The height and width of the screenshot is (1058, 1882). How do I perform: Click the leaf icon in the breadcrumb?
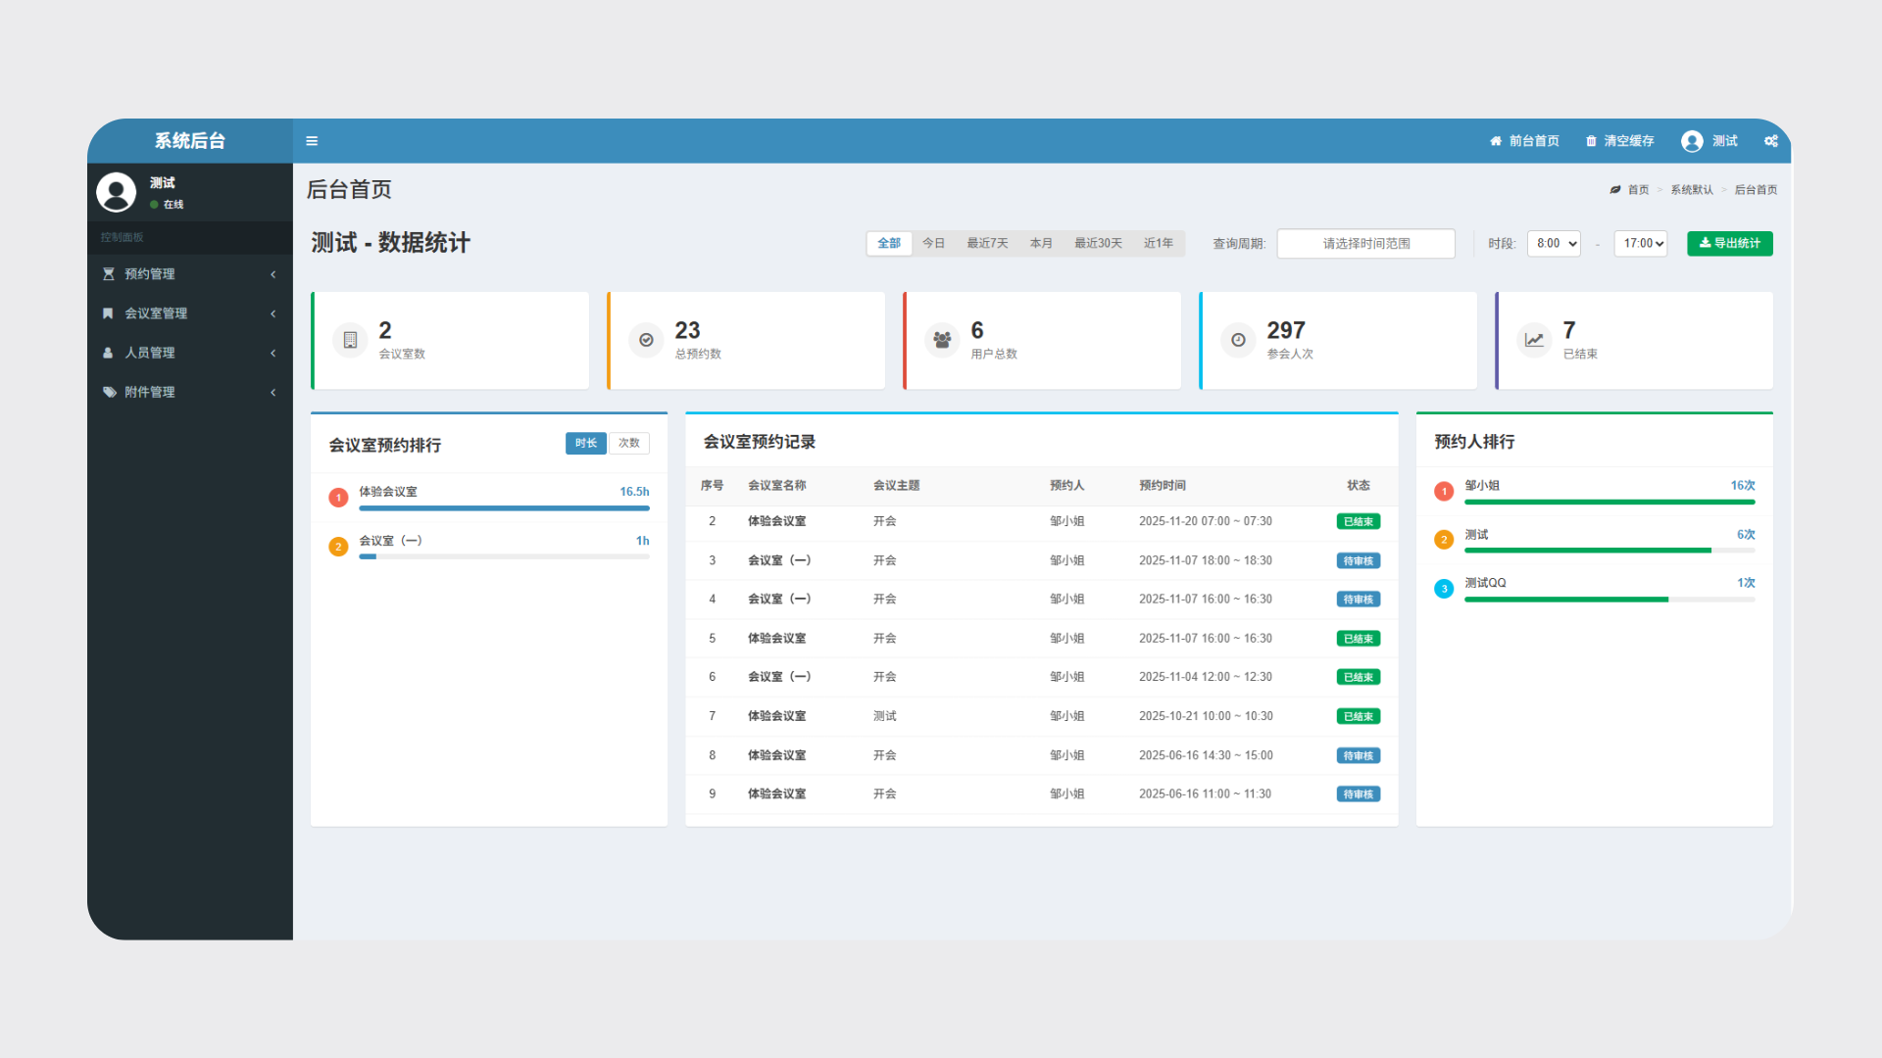coord(1615,190)
